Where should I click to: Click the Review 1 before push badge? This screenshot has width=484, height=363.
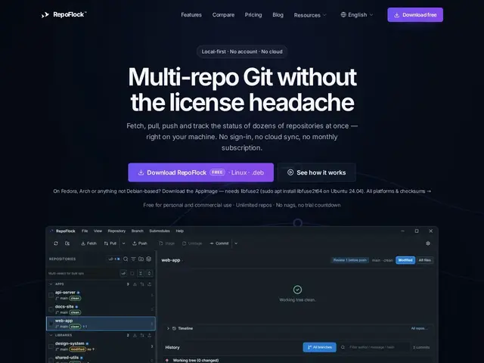coord(349,260)
